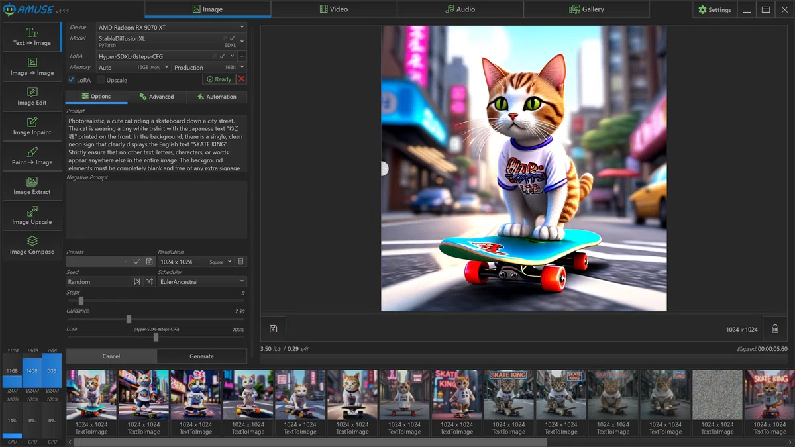Collapse the panel with preview edge handle
795x447 pixels.
tap(384, 169)
